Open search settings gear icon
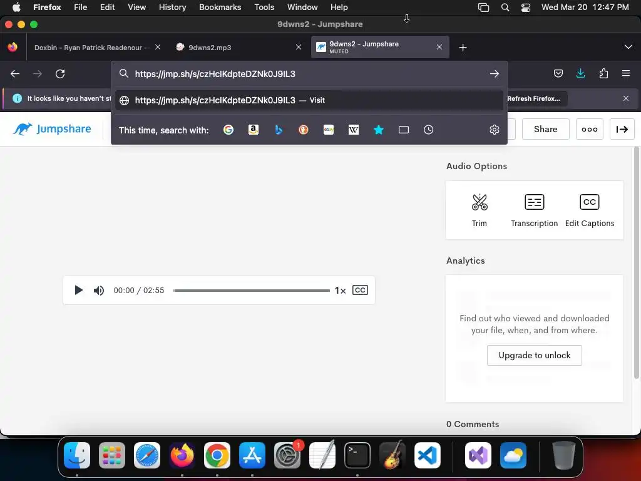Image resolution: width=641 pixels, height=481 pixels. [x=495, y=130]
